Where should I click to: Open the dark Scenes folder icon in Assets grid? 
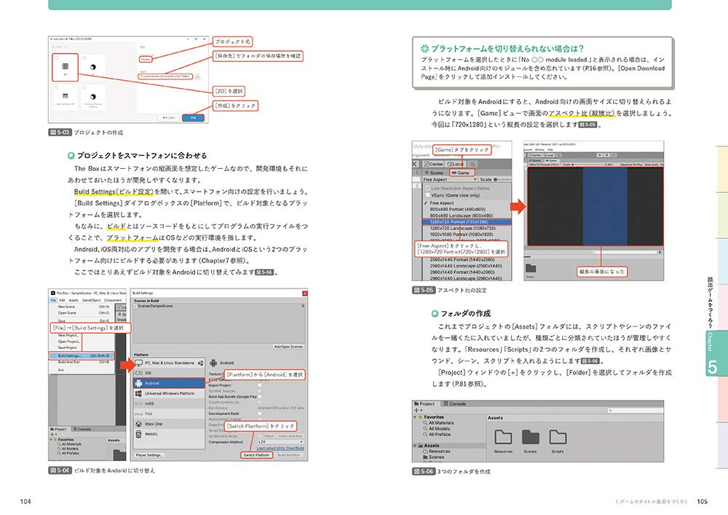point(530,437)
